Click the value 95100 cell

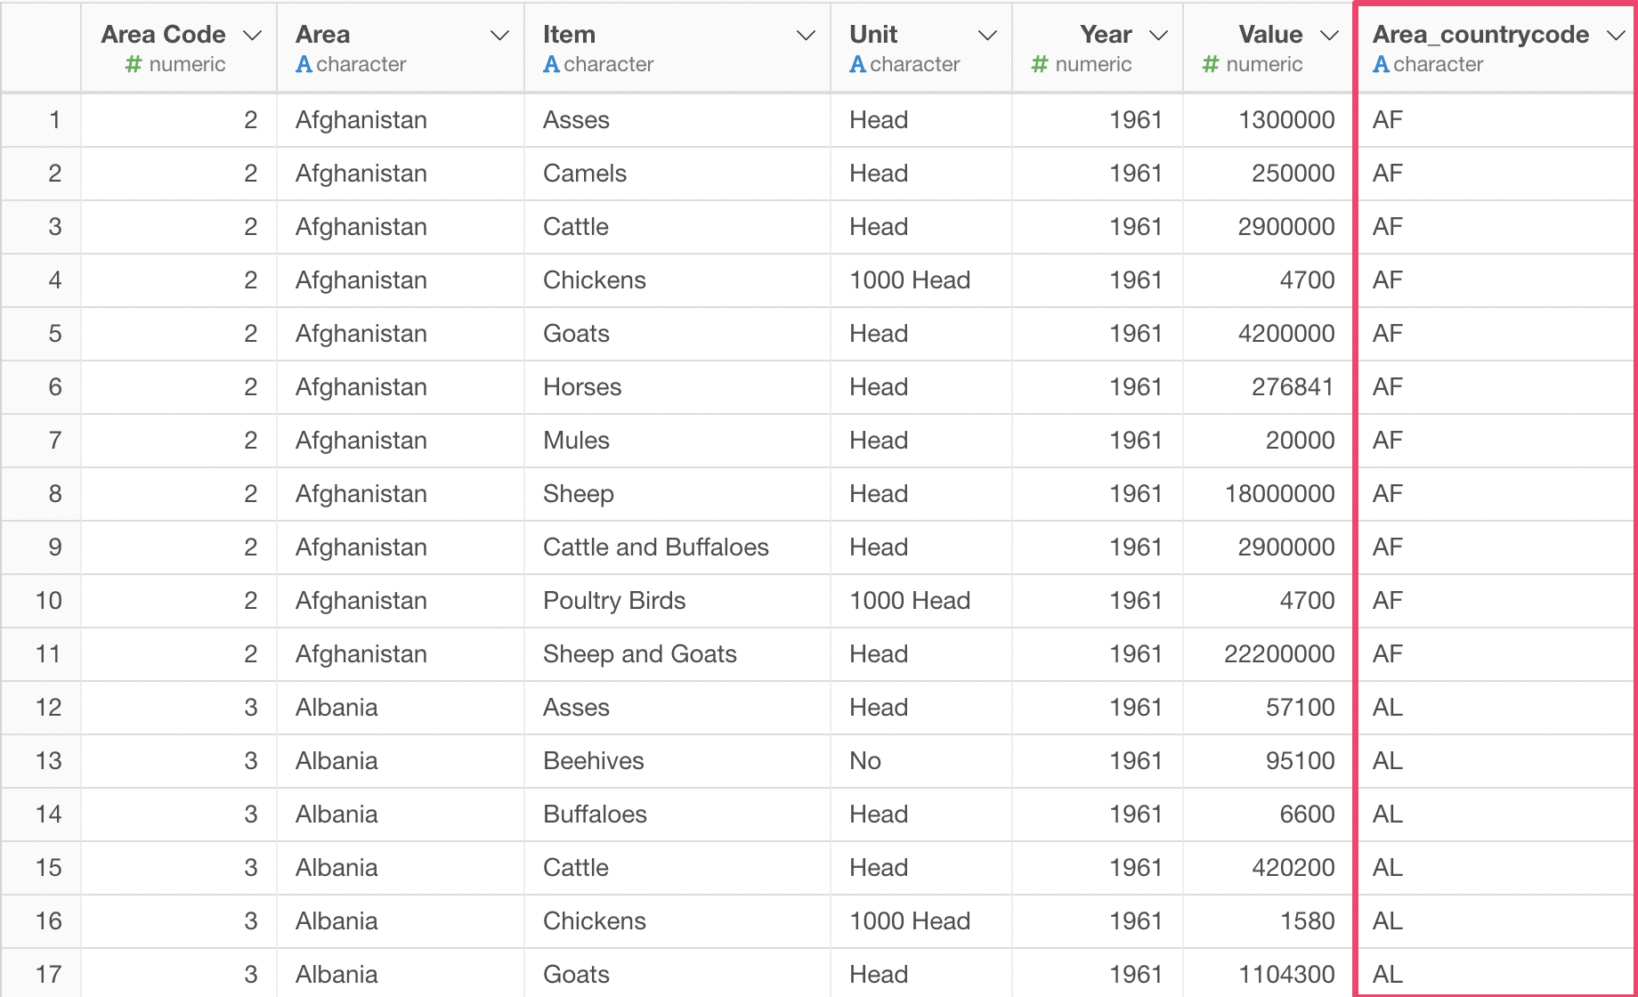[x=1269, y=761]
